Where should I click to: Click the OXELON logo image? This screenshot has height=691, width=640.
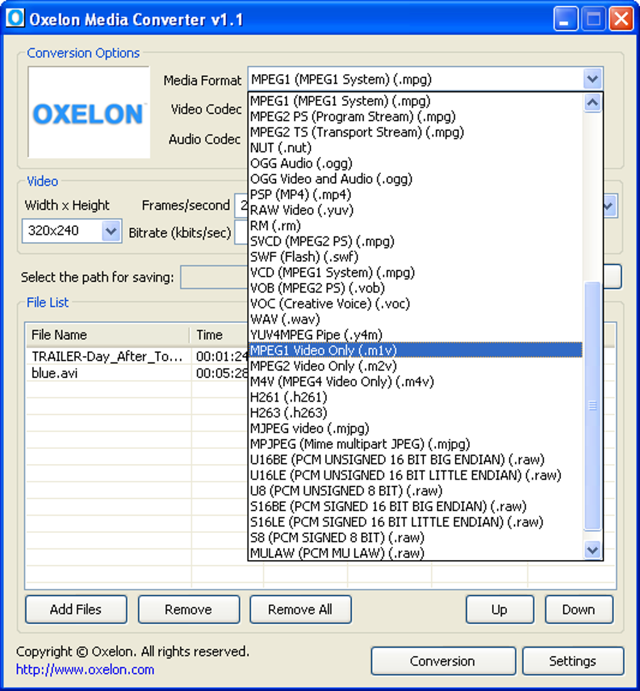tap(88, 112)
